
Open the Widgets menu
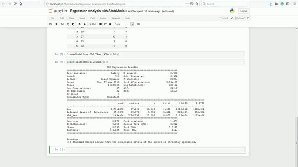(x=116, y=18)
